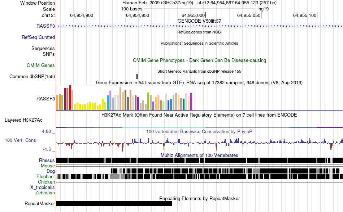Click the Layered H3K27Ac track label
This screenshot has height=212, width=343.
click(x=23, y=120)
